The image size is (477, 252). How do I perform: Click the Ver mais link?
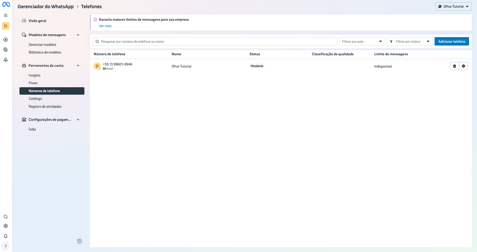105,26
